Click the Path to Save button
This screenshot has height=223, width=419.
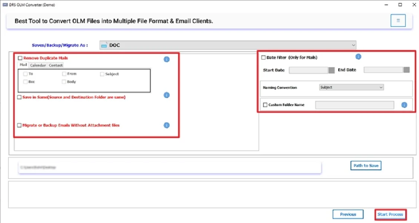[x=365, y=165]
